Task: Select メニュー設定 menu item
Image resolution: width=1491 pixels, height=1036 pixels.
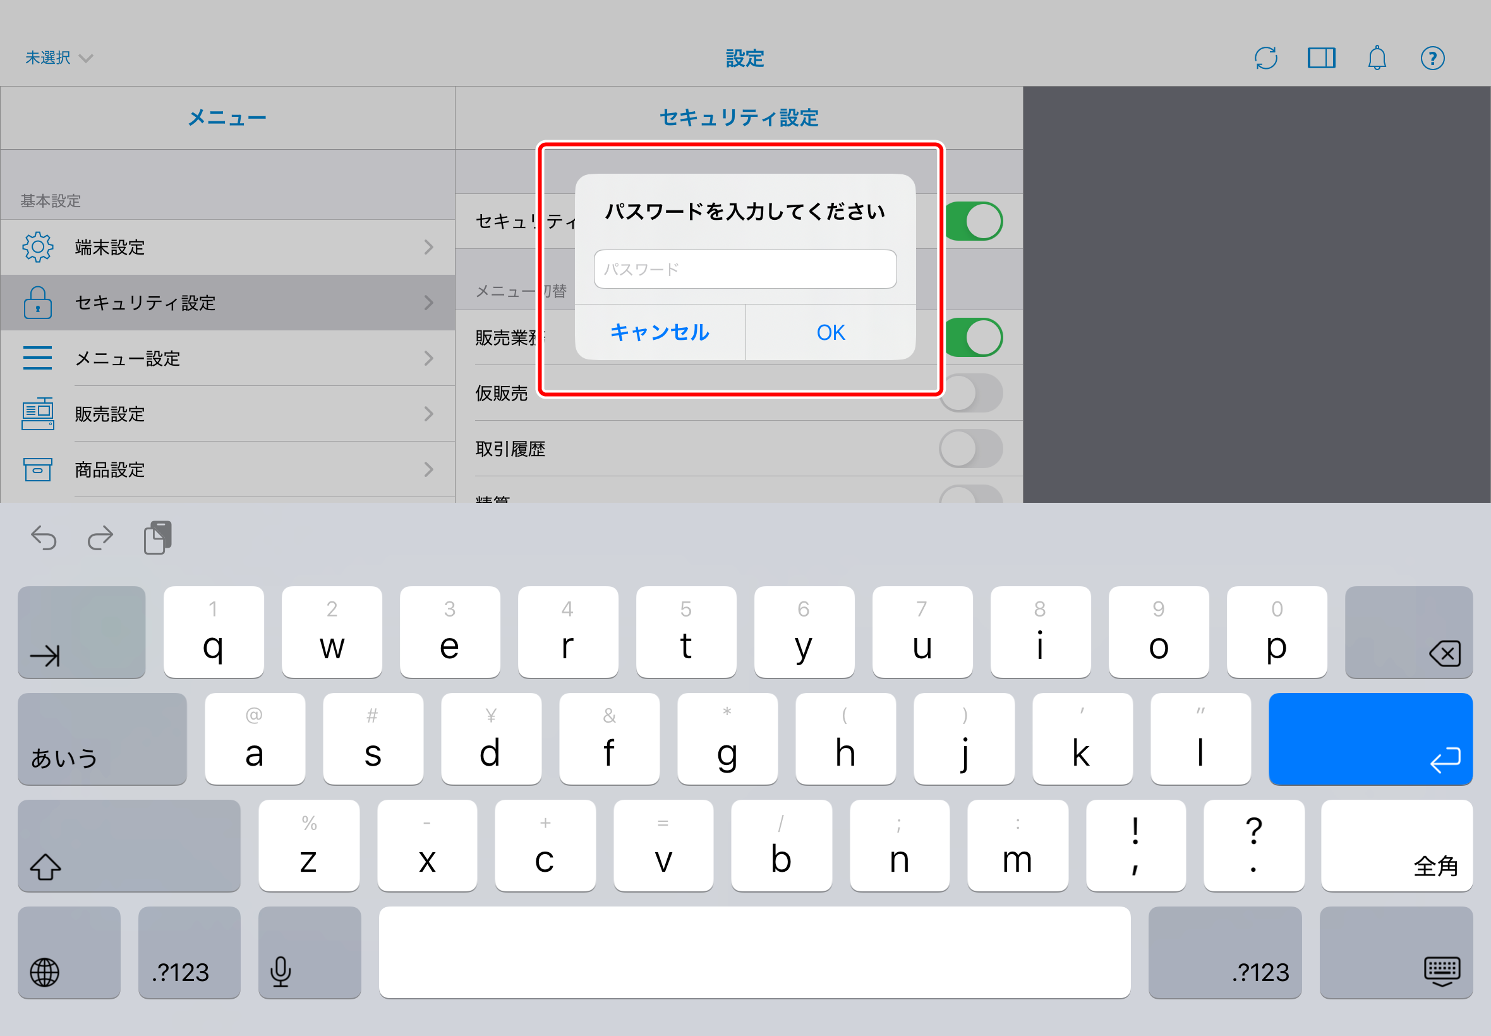Action: 228,358
